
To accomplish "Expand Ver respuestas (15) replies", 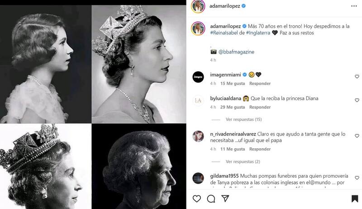I will (x=243, y=120).
